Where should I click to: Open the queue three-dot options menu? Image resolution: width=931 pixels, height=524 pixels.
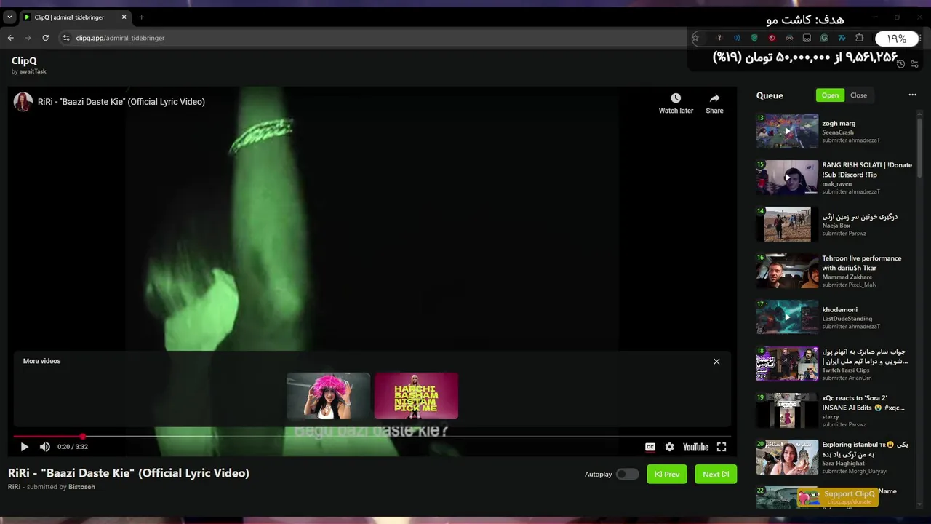(912, 95)
